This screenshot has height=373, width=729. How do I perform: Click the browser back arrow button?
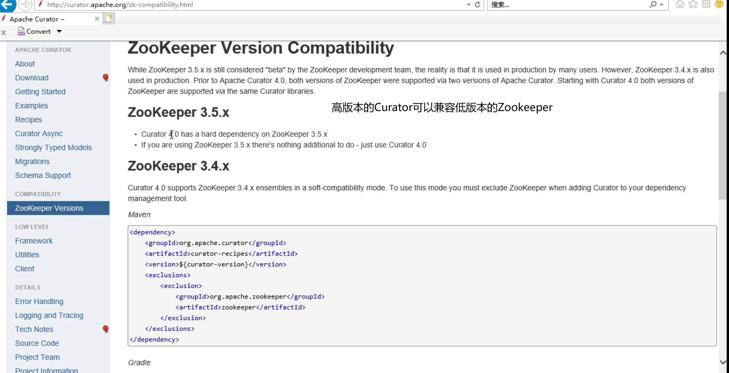(x=7, y=5)
